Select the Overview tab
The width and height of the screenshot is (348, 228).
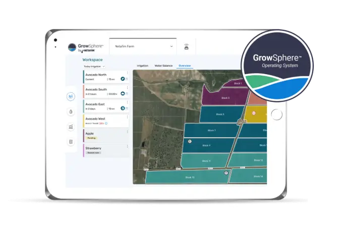point(185,66)
